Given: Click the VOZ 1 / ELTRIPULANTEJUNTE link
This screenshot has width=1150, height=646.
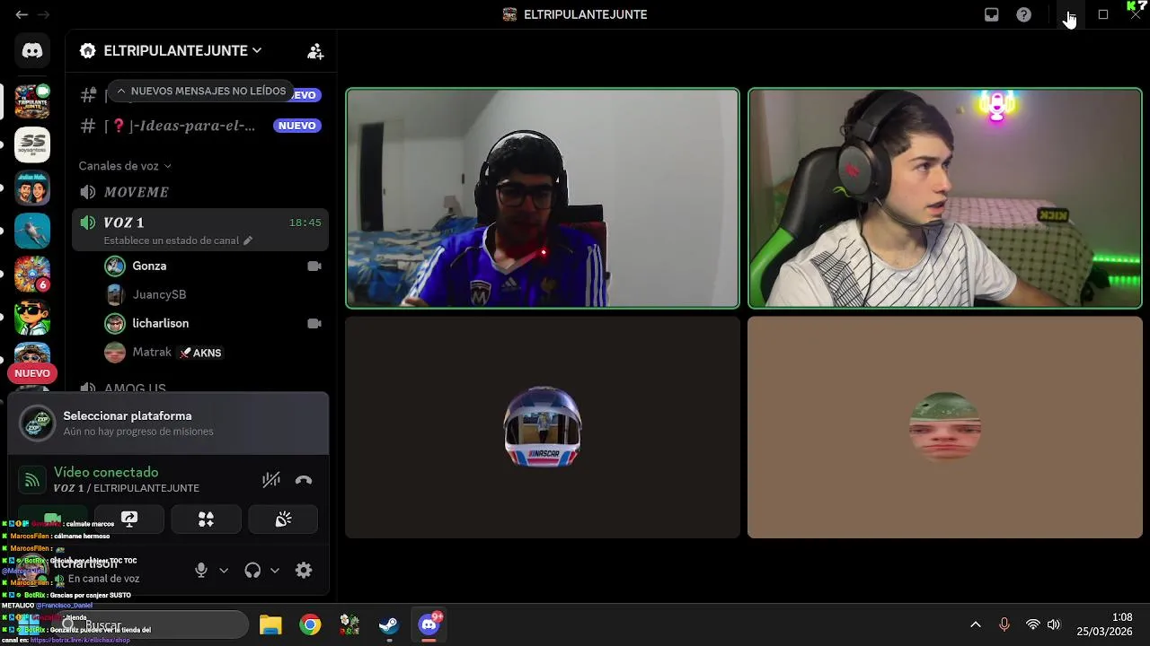Looking at the screenshot, I should (126, 488).
